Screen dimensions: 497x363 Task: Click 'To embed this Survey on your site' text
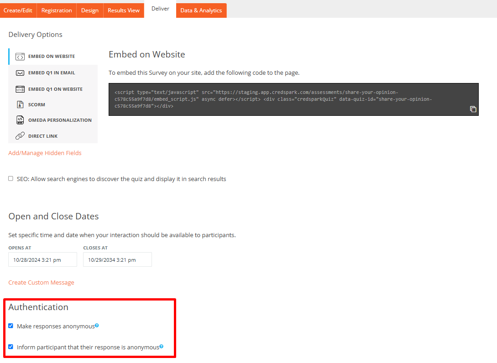pyautogui.click(x=204, y=73)
